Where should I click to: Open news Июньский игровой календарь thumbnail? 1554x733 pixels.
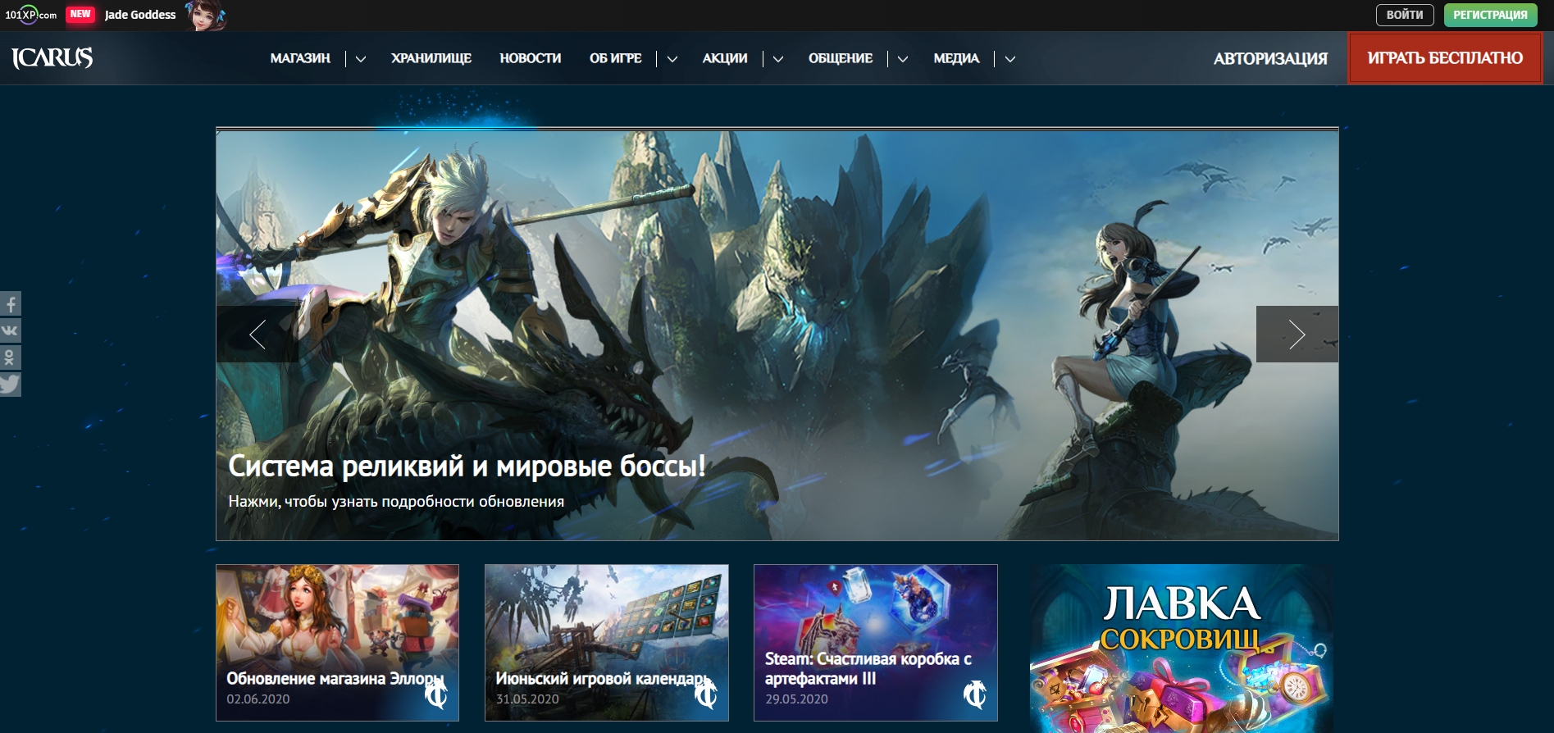pyautogui.click(x=606, y=643)
